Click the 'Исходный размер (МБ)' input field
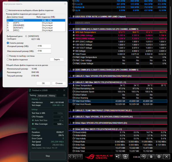The width and height of the screenshot is (172, 162). click(x=44, y=46)
